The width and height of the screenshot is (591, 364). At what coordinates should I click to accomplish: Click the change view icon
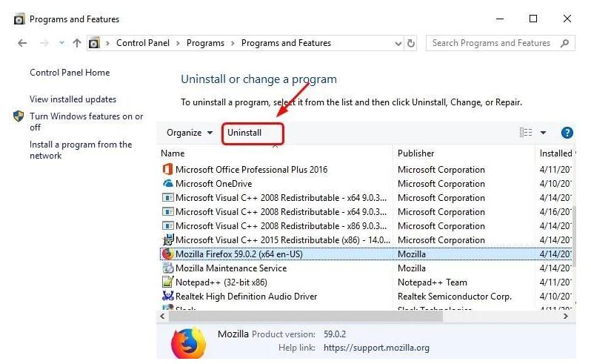pos(526,133)
